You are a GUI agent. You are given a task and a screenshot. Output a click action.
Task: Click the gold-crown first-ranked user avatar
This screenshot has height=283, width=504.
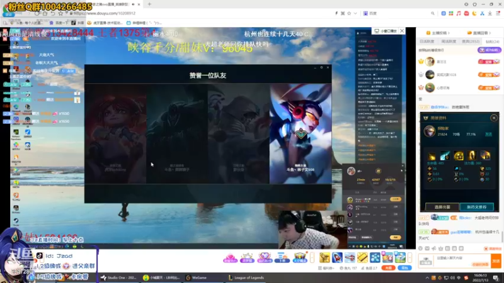tap(430, 61)
